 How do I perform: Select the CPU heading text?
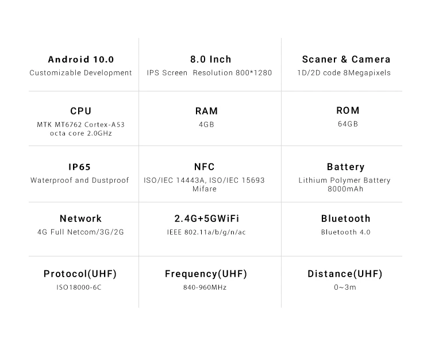tap(80, 111)
